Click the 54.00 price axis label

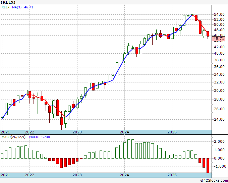coord(219,14)
